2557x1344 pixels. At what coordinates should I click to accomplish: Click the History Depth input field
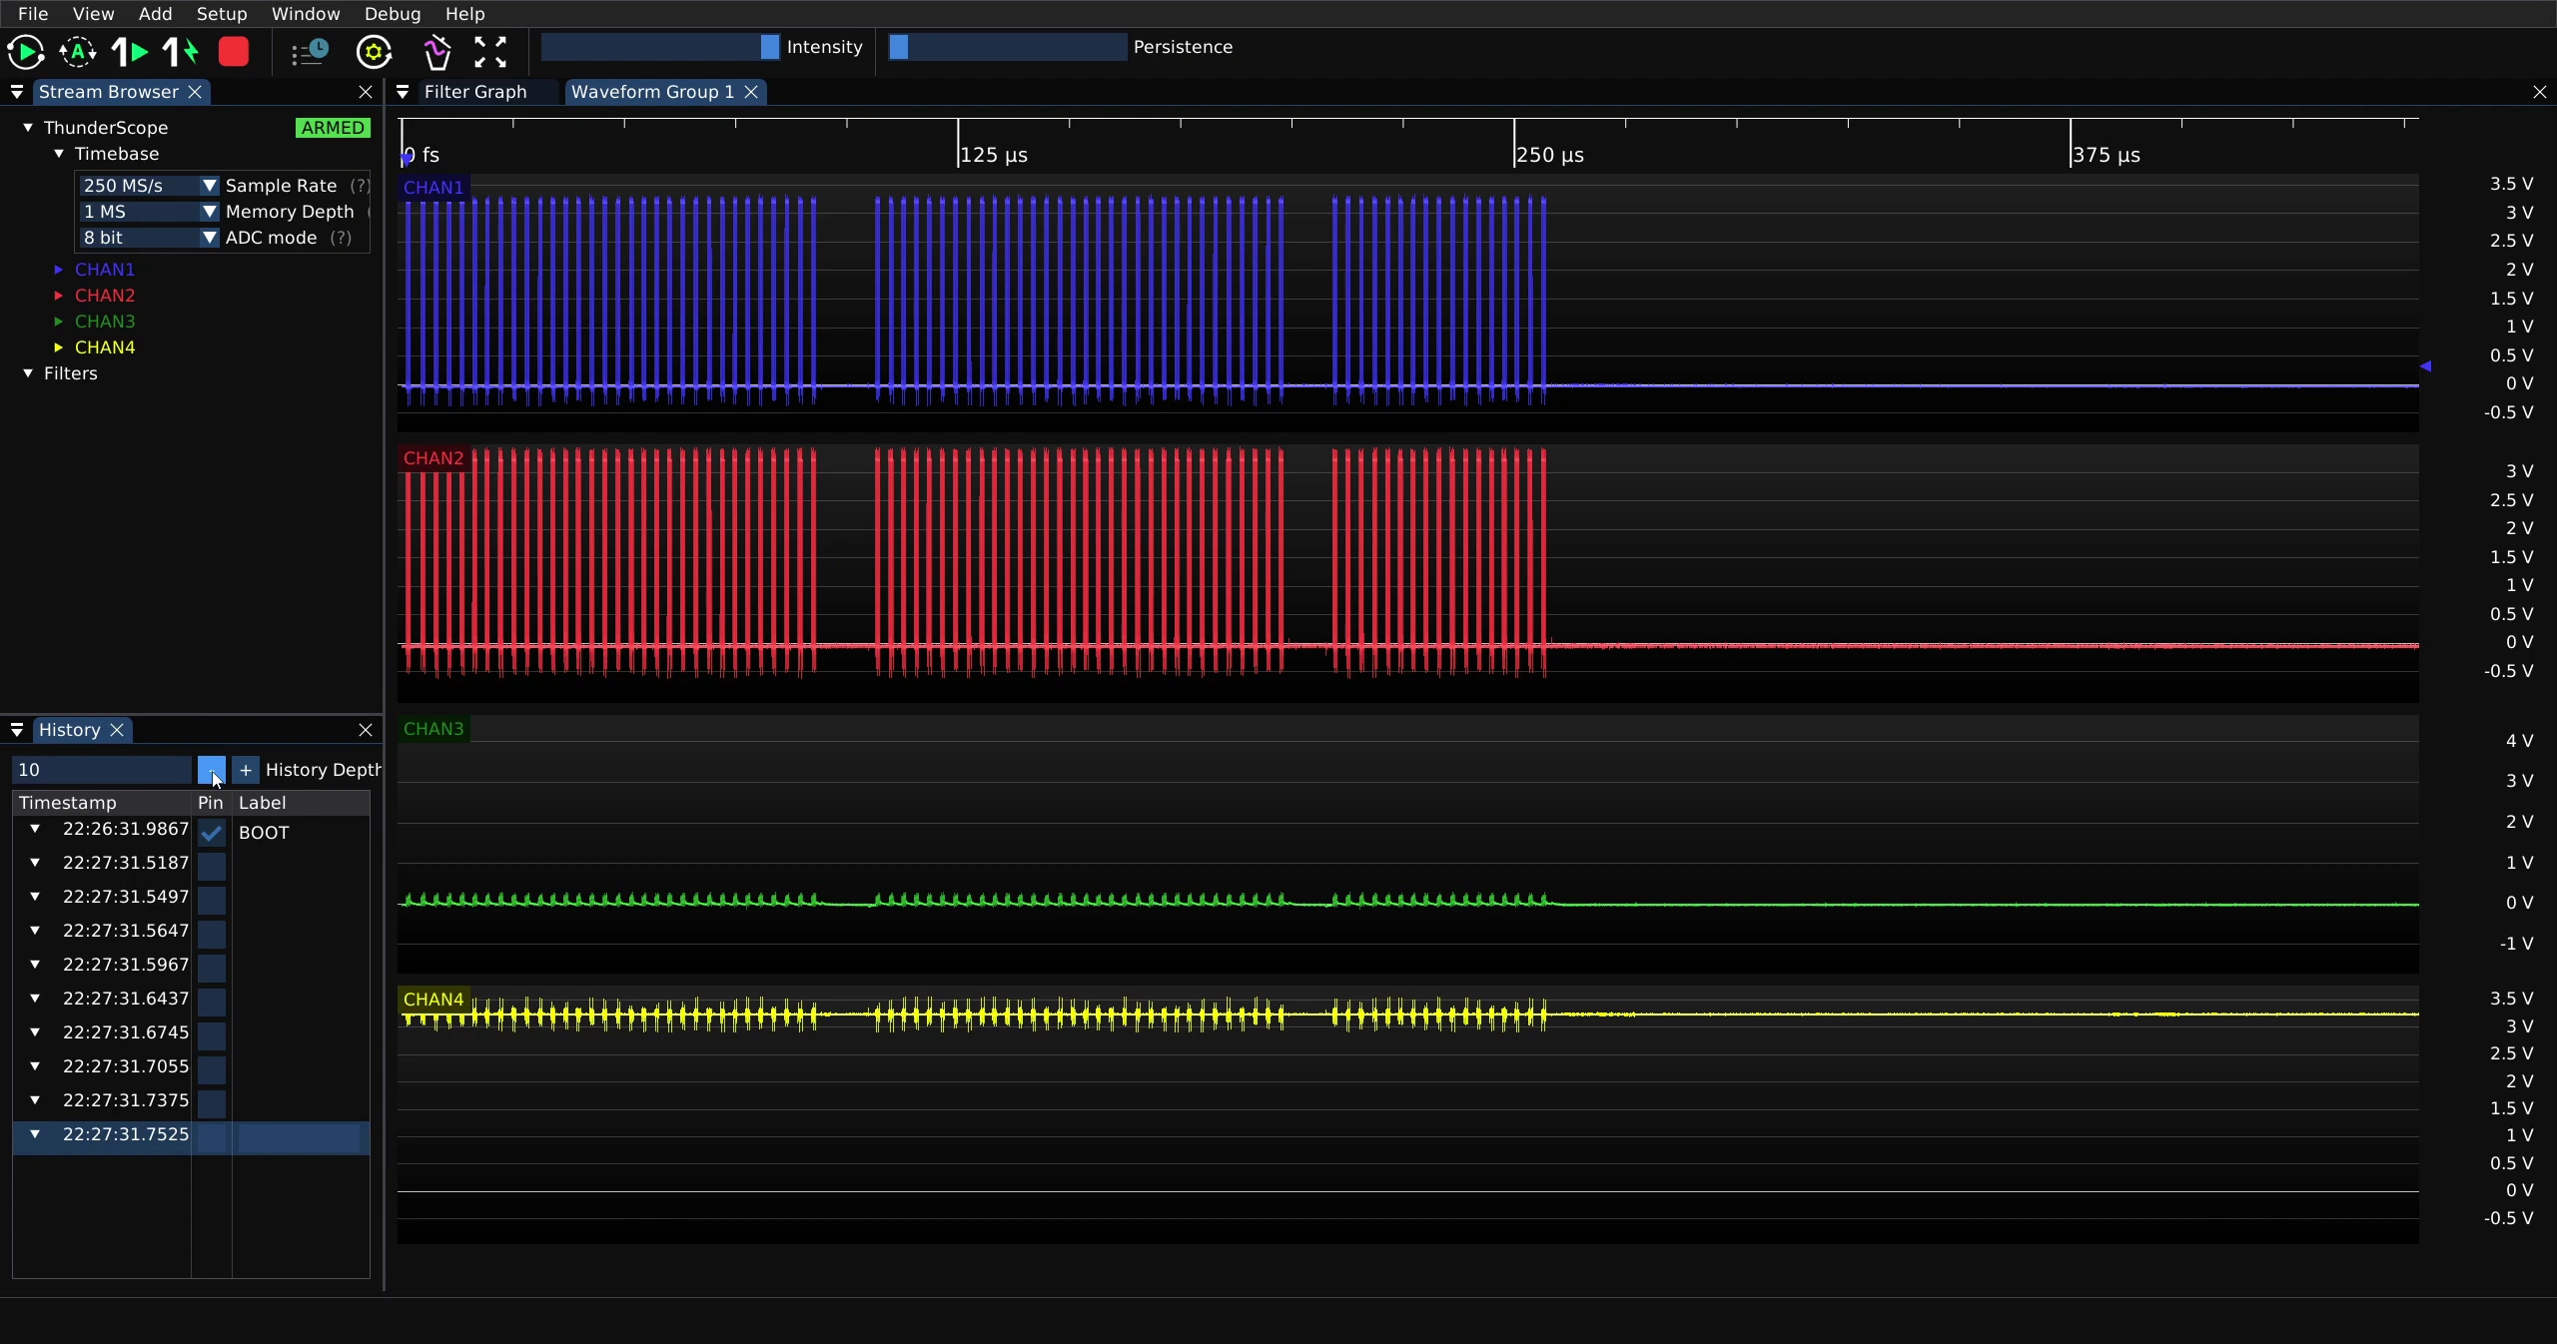pos(102,770)
